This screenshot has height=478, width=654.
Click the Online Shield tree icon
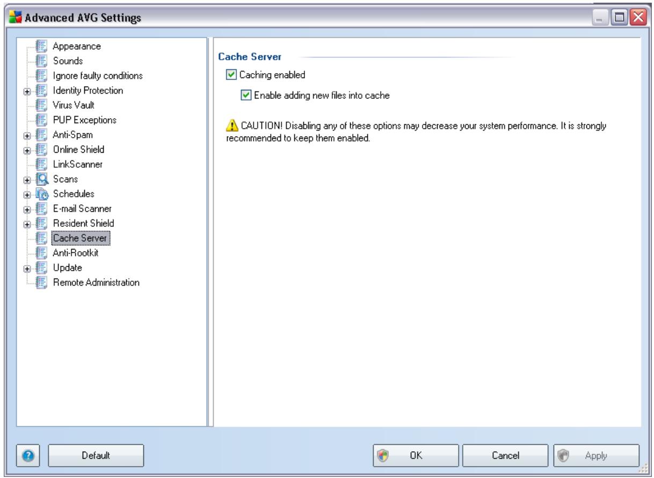pyautogui.click(x=41, y=149)
